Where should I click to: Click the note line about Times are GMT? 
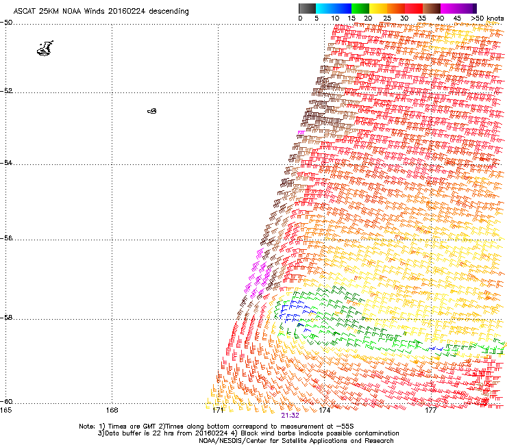(217, 427)
